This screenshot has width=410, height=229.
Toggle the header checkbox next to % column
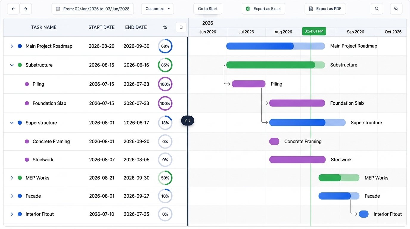181,27
